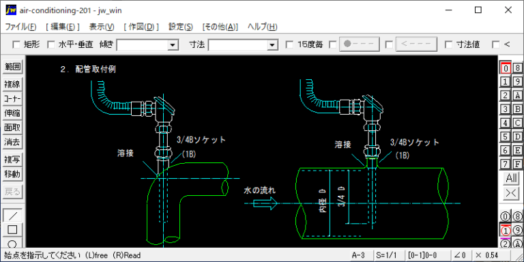Image resolution: width=524 pixels, height=262 pixels.
Task: Open the ヘルプ(H) menu
Action: 262,27
